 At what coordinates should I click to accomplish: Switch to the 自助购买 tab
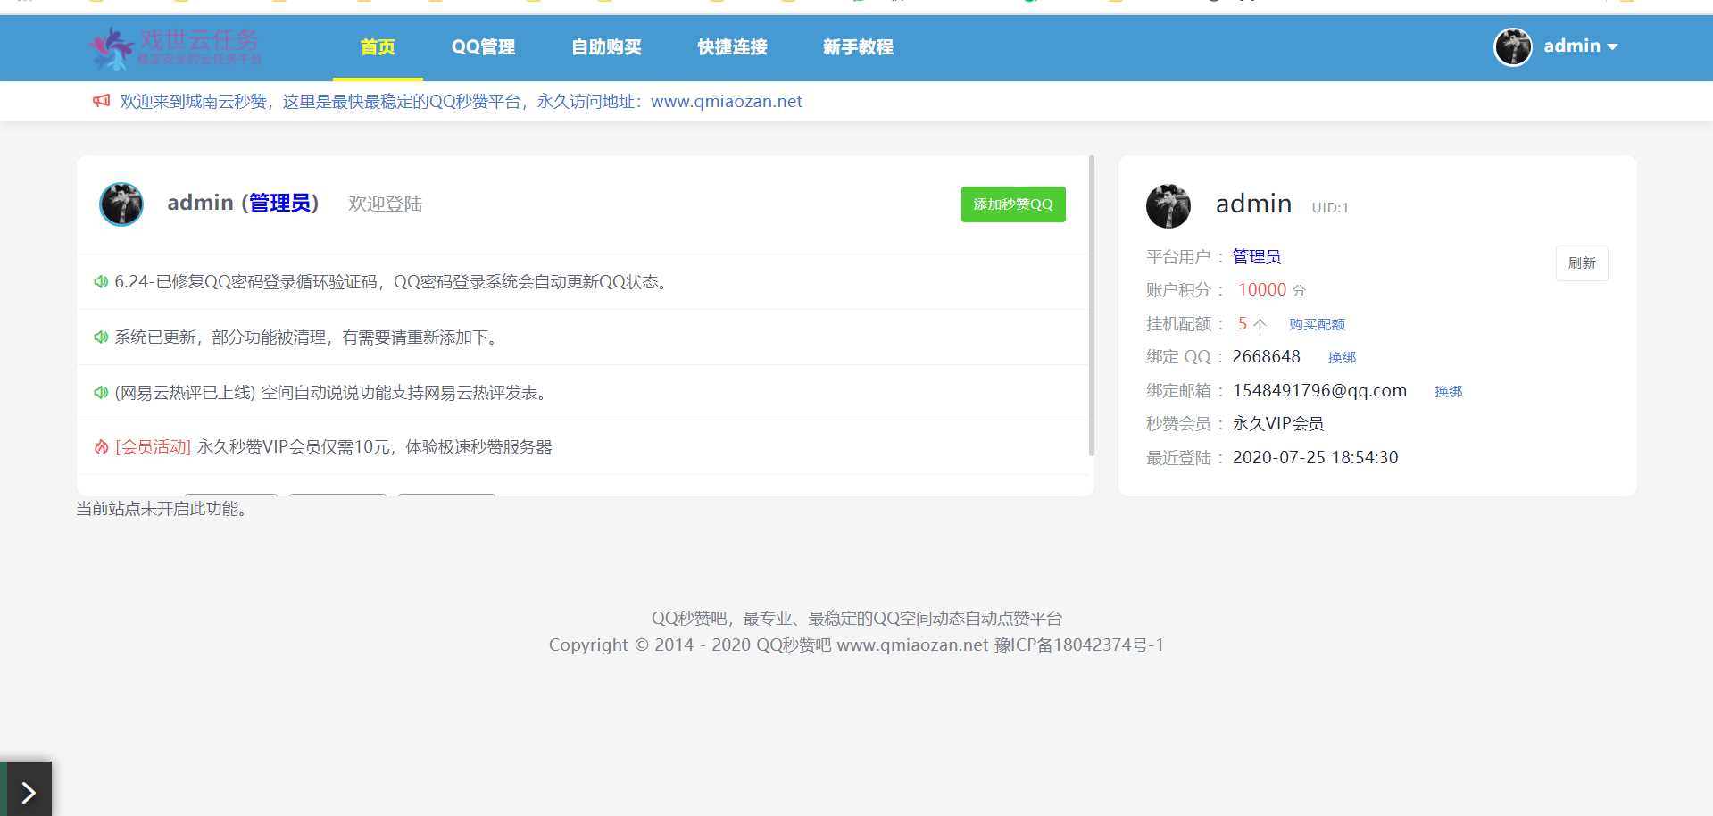pyautogui.click(x=607, y=47)
